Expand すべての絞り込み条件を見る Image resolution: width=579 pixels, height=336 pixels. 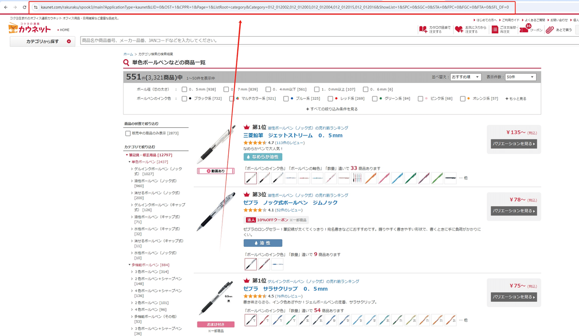332,109
